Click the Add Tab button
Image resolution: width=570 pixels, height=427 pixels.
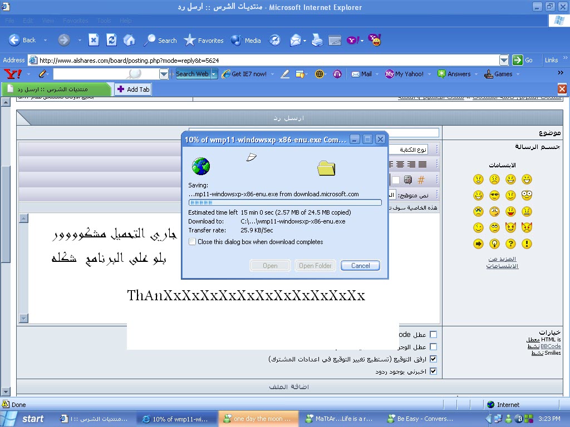(x=134, y=90)
